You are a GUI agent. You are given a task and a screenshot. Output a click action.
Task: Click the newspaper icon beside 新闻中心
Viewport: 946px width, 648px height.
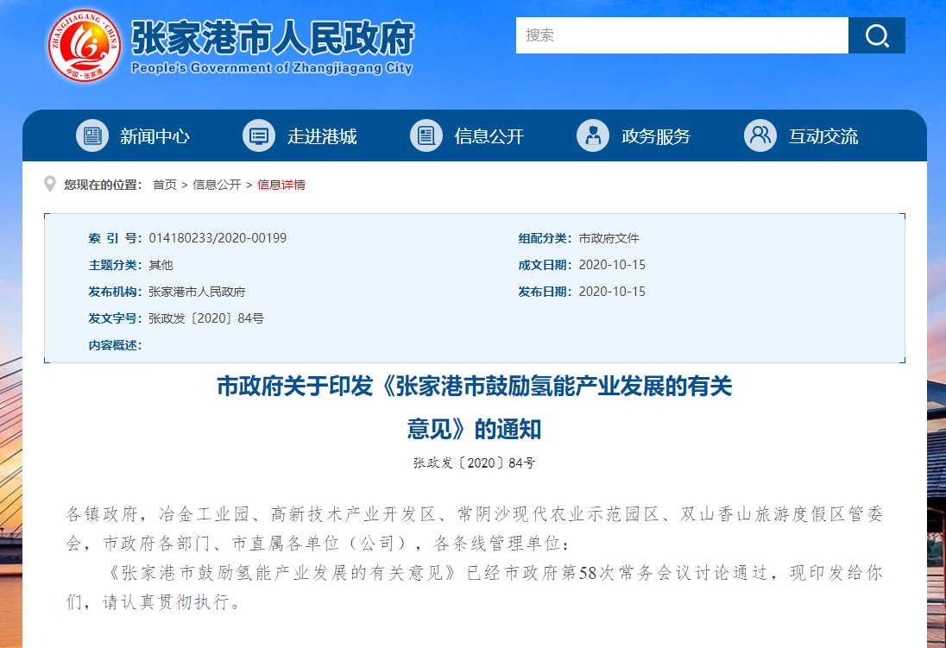coord(92,135)
